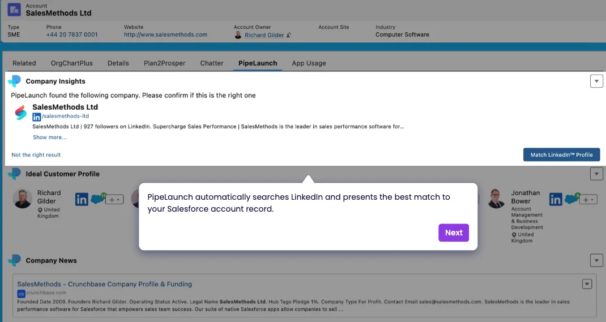Image resolution: width=606 pixels, height=322 pixels.
Task: Open the plus dropdown beside Richard Gilder
Action: click(x=115, y=200)
